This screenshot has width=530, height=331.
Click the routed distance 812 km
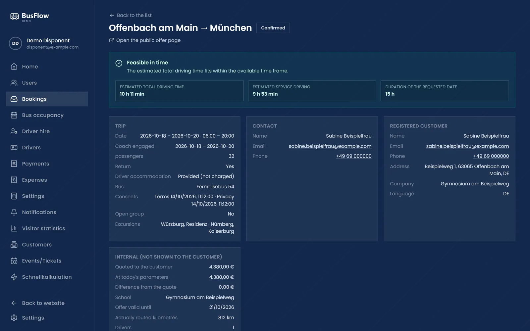pos(226,318)
